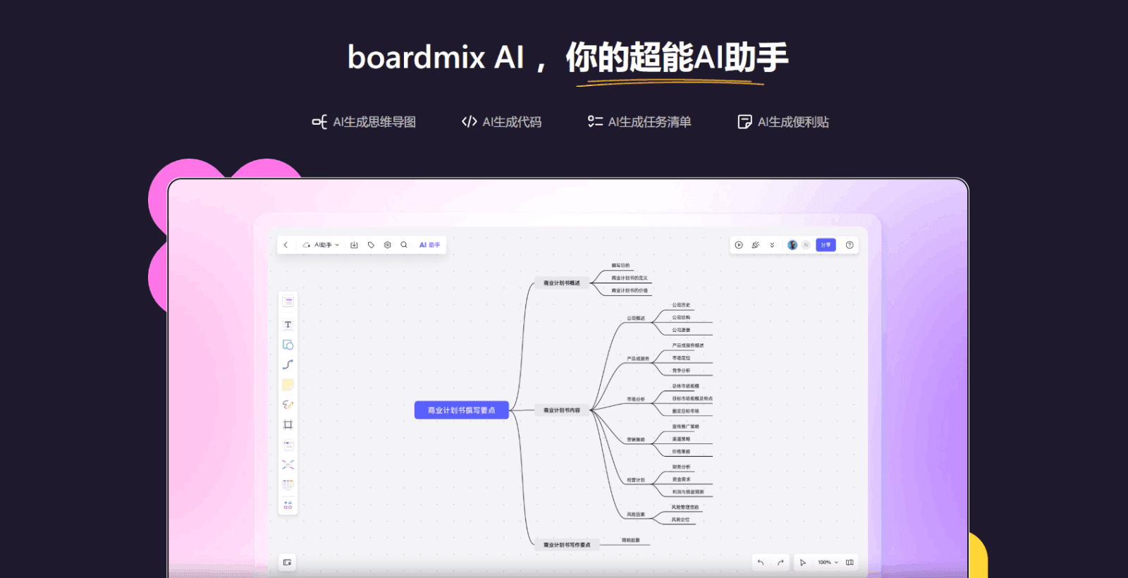
Task: Select the Pen drawing tool
Action: [x=288, y=405]
